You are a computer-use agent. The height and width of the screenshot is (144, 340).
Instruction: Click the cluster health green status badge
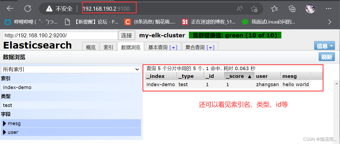[x=235, y=35]
